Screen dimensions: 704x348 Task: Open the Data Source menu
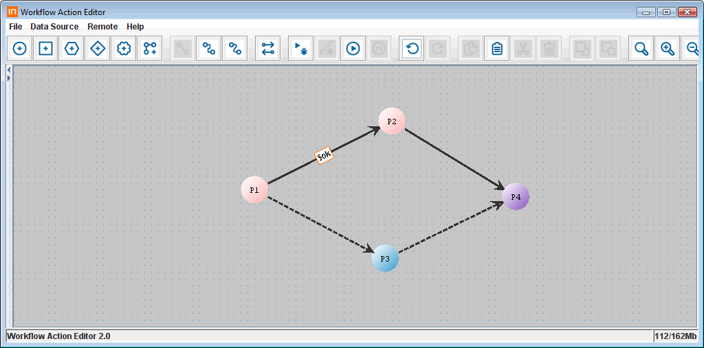pos(54,27)
